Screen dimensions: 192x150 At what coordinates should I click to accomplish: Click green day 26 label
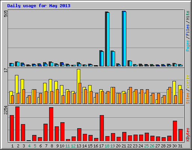152,146
